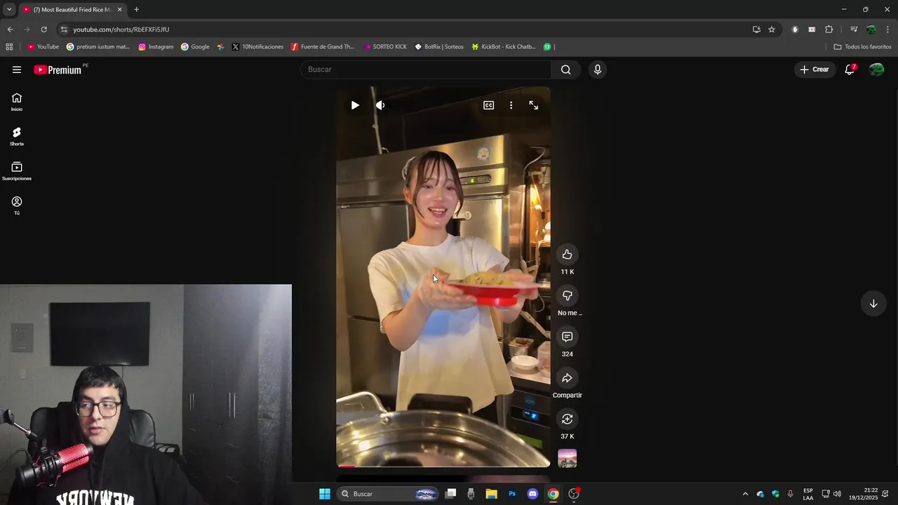Go to the next Short with down arrow
This screenshot has height=505, width=898.
tap(873, 304)
